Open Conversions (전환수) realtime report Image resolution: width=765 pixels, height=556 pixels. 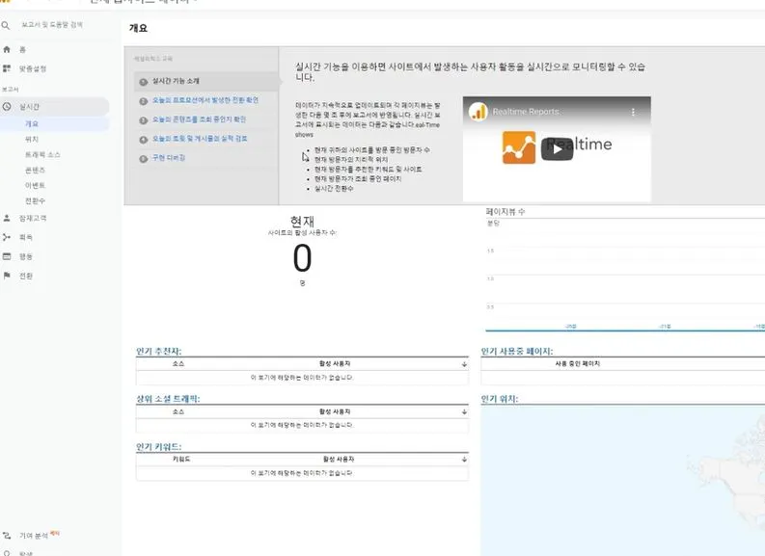[35, 200]
